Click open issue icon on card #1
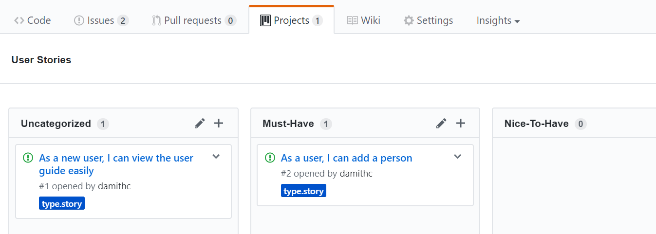The image size is (656, 234). coord(28,158)
